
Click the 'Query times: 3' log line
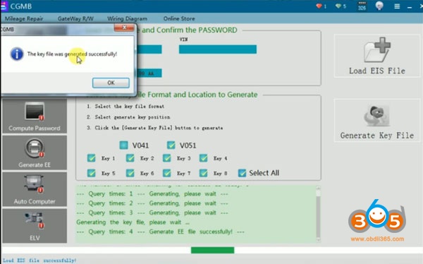152,213
